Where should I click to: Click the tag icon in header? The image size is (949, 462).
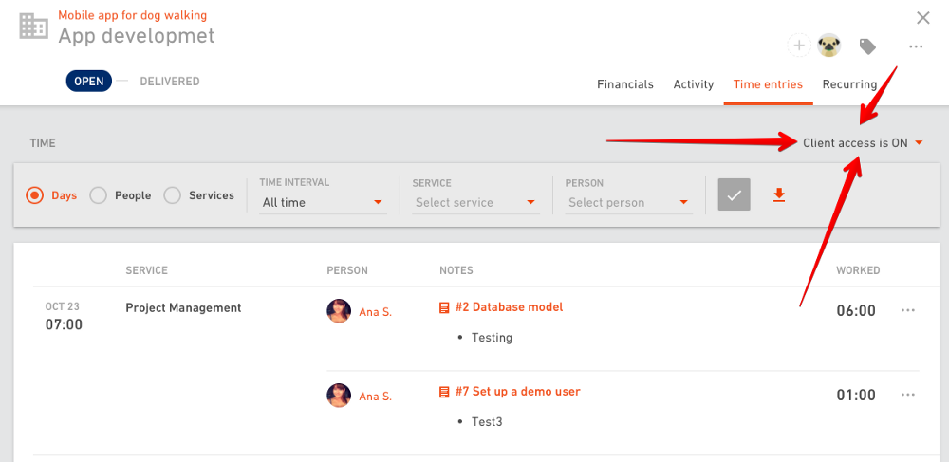(x=868, y=46)
